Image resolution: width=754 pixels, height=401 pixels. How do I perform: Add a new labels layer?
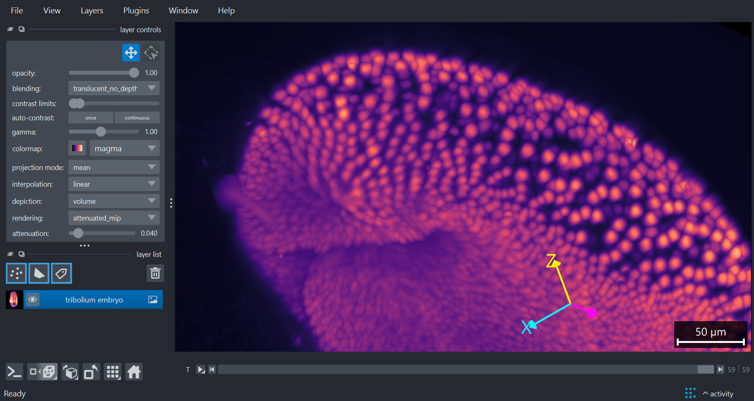61,274
